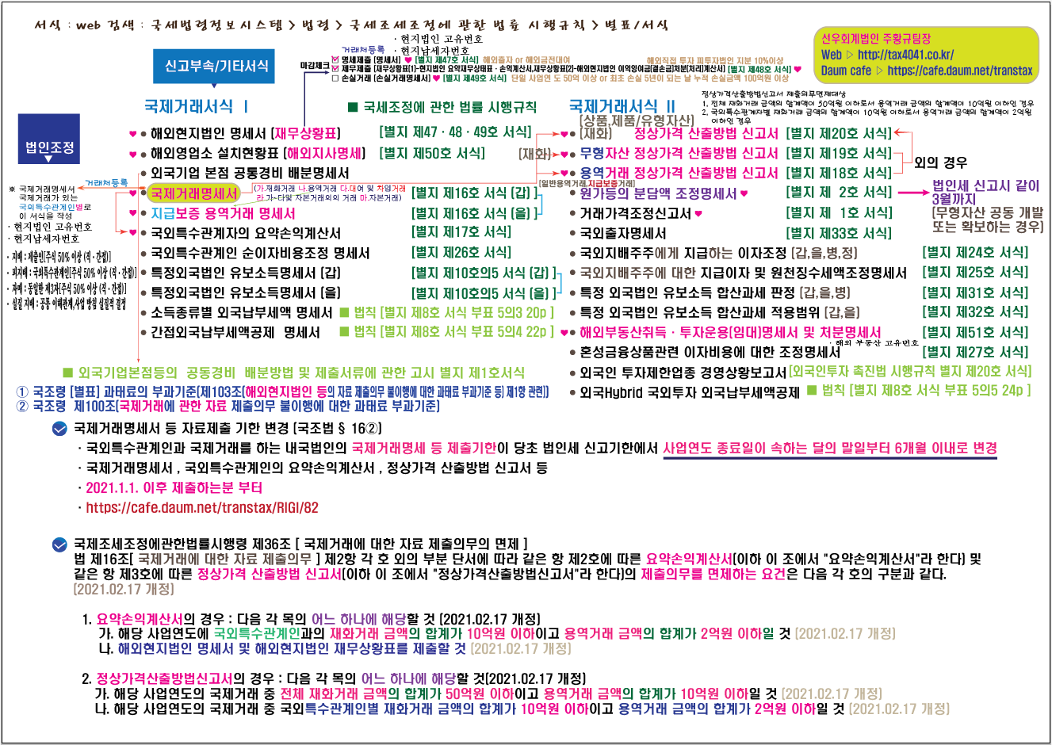Click the [별지 제27호 서식] reference
The height and width of the screenshot is (745, 1052).
[975, 352]
